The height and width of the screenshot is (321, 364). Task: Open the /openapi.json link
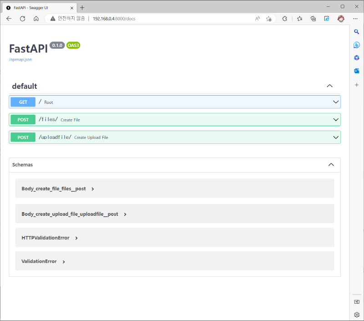tap(20, 60)
